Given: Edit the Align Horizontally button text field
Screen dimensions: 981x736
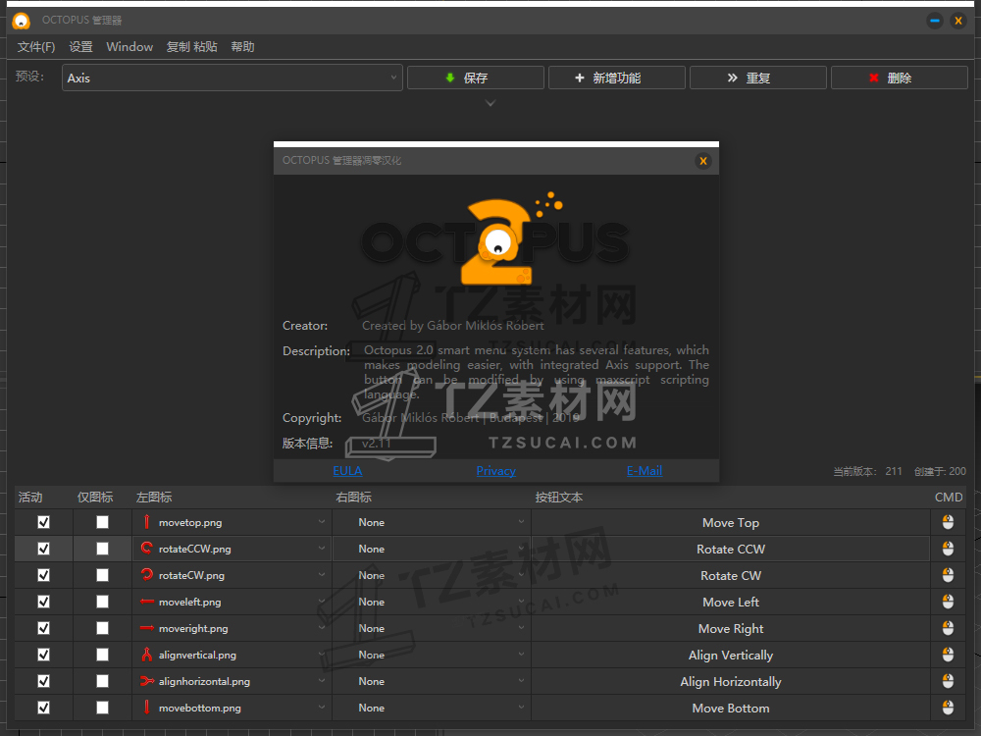Looking at the screenshot, I should pyautogui.click(x=731, y=682).
